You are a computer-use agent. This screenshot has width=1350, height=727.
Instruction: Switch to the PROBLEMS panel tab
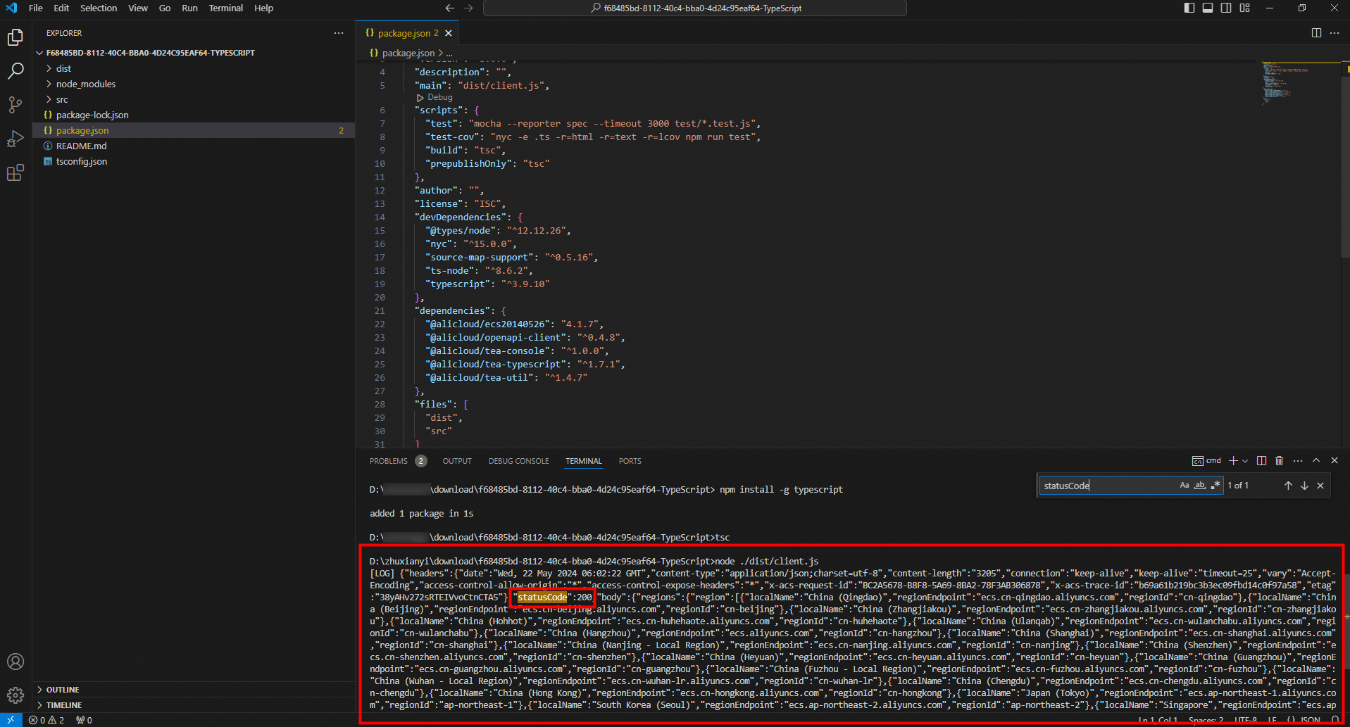398,461
